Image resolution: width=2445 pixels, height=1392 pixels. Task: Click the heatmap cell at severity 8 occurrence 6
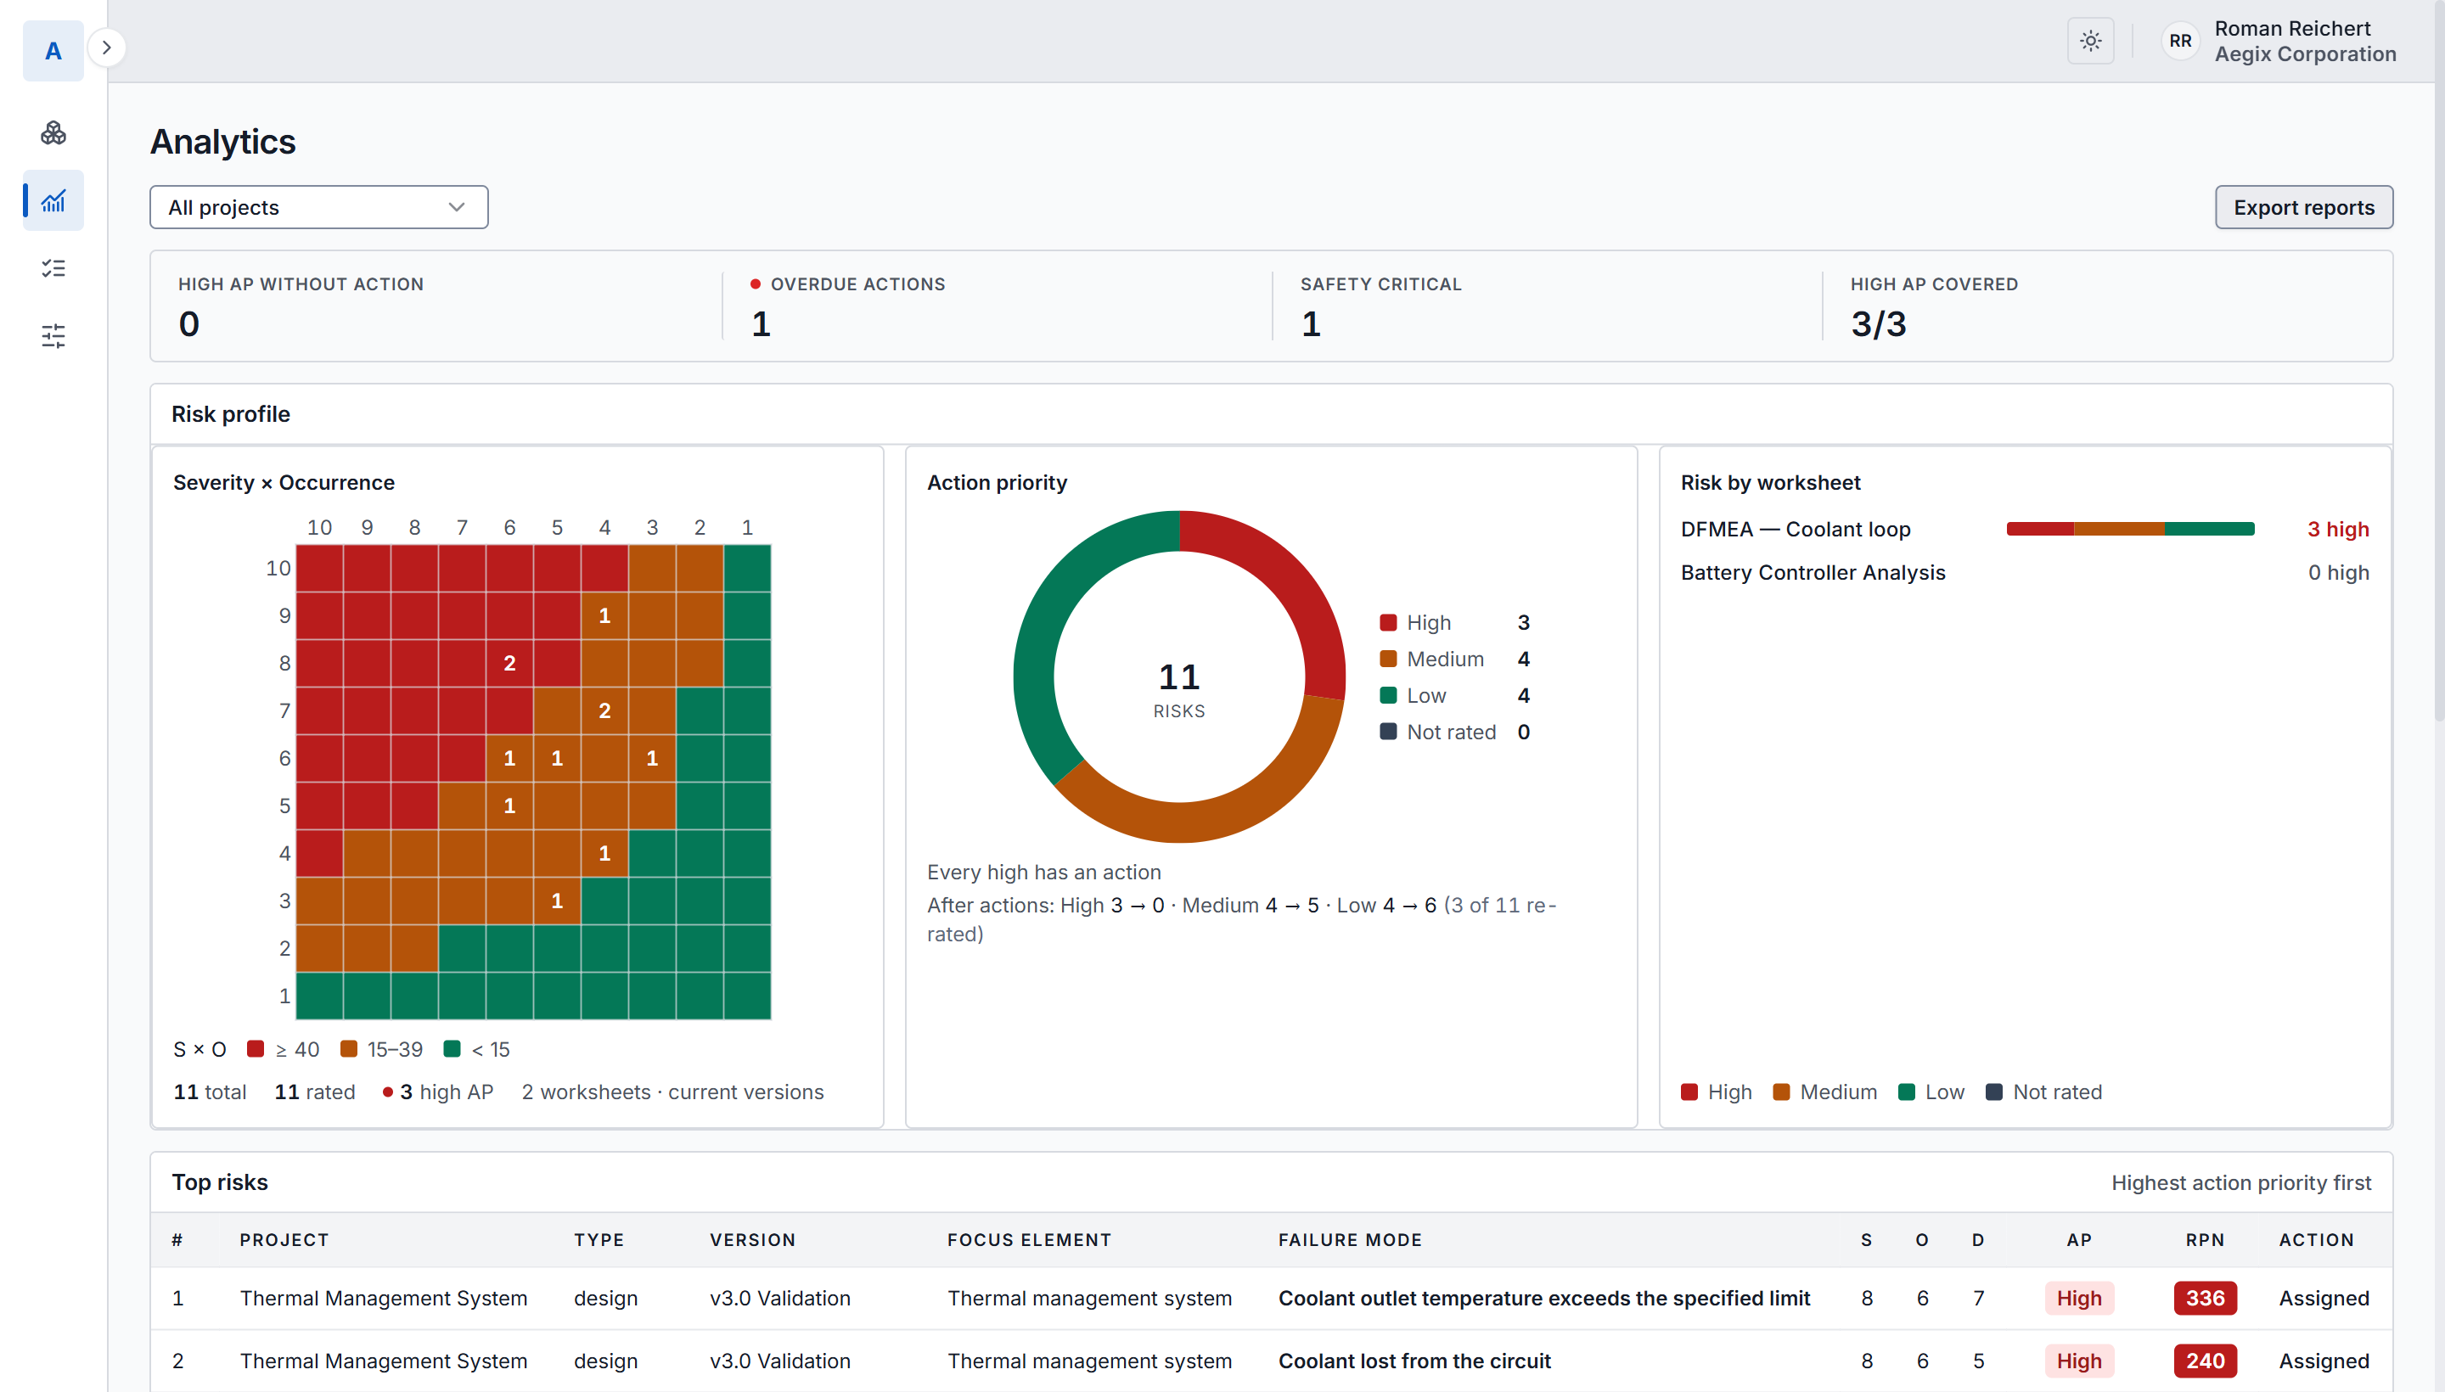point(509,664)
